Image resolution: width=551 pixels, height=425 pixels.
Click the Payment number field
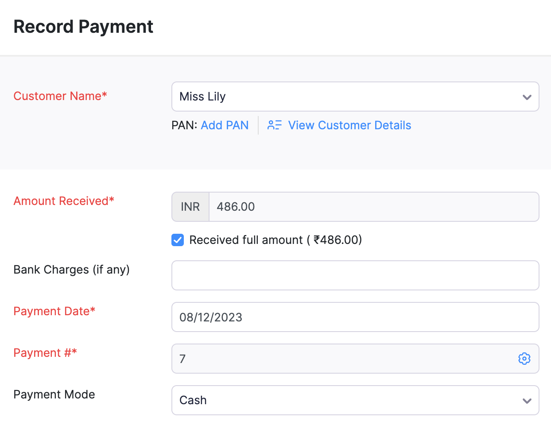pyautogui.click(x=310, y=359)
